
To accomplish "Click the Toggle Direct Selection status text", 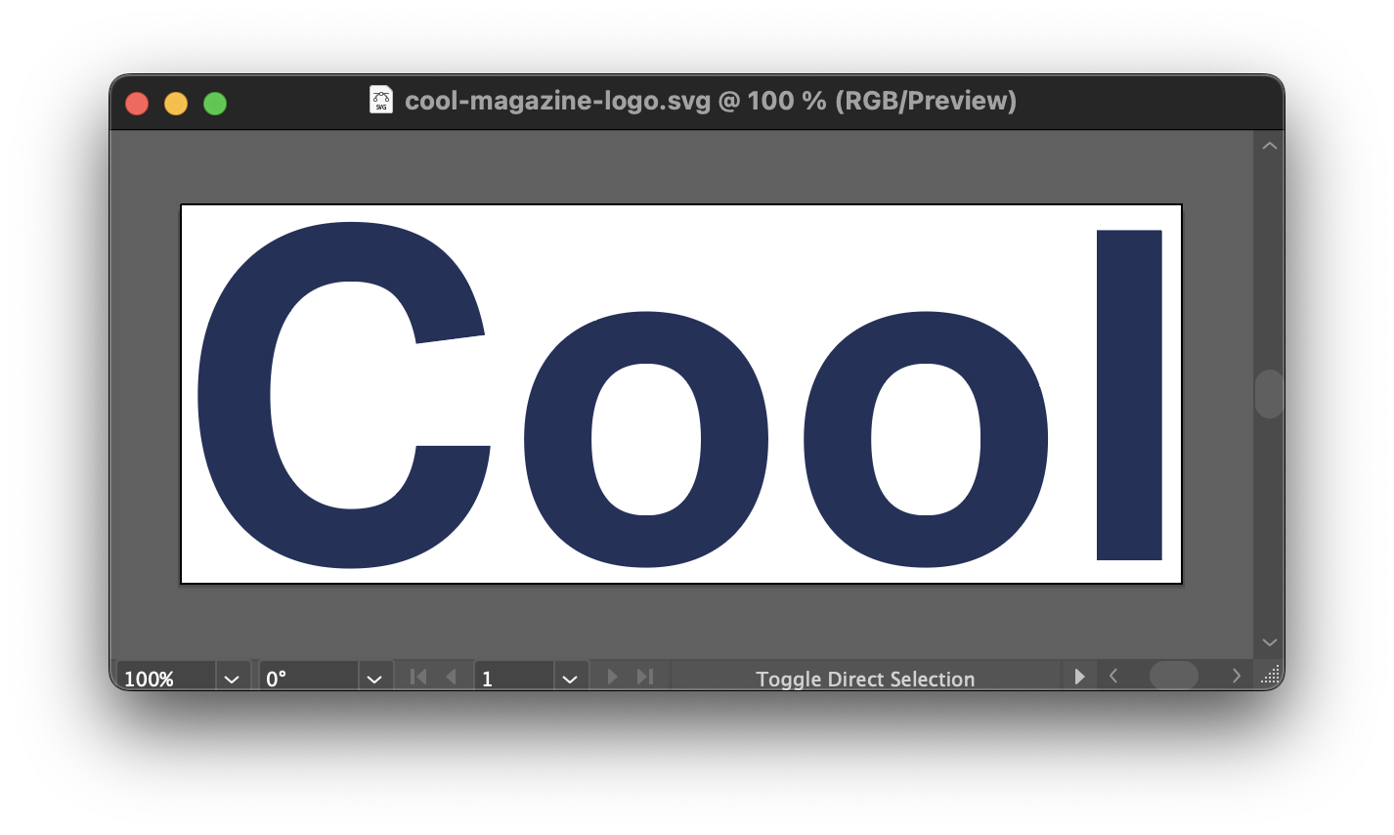I will (x=865, y=679).
